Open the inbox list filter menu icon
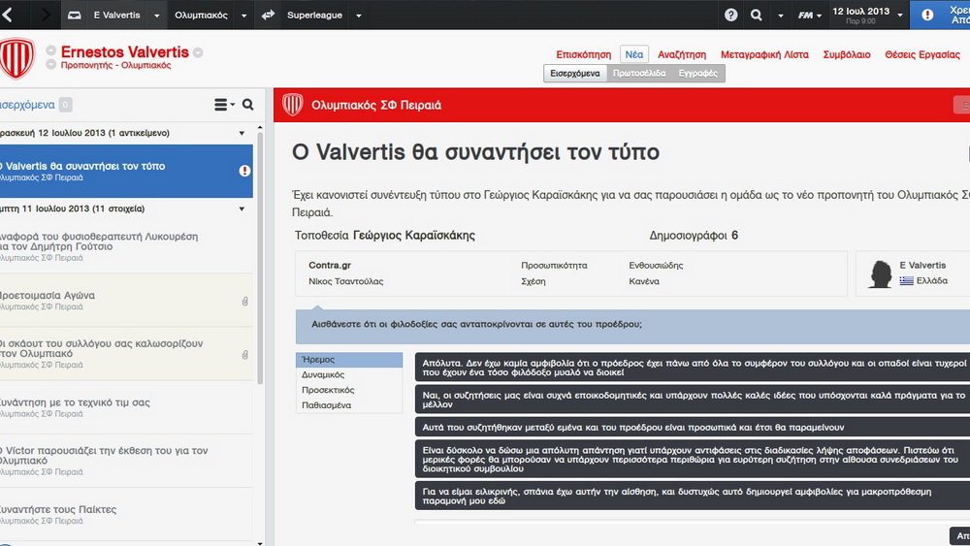 (224, 105)
